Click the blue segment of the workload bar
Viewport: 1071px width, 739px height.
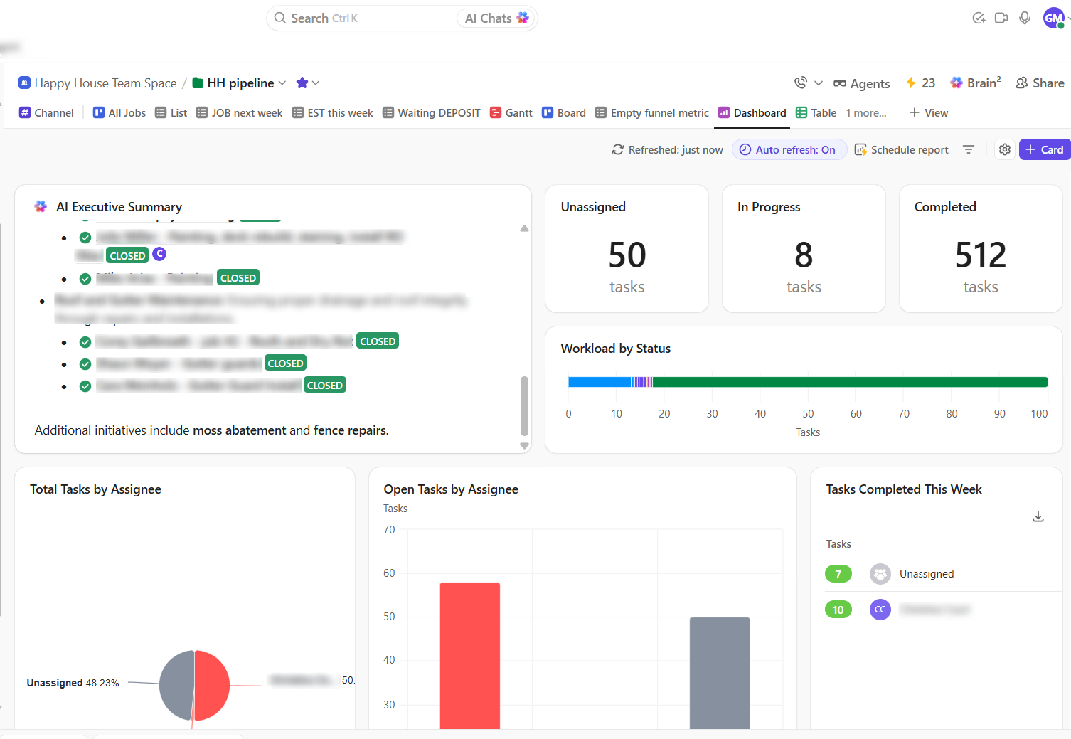(600, 382)
